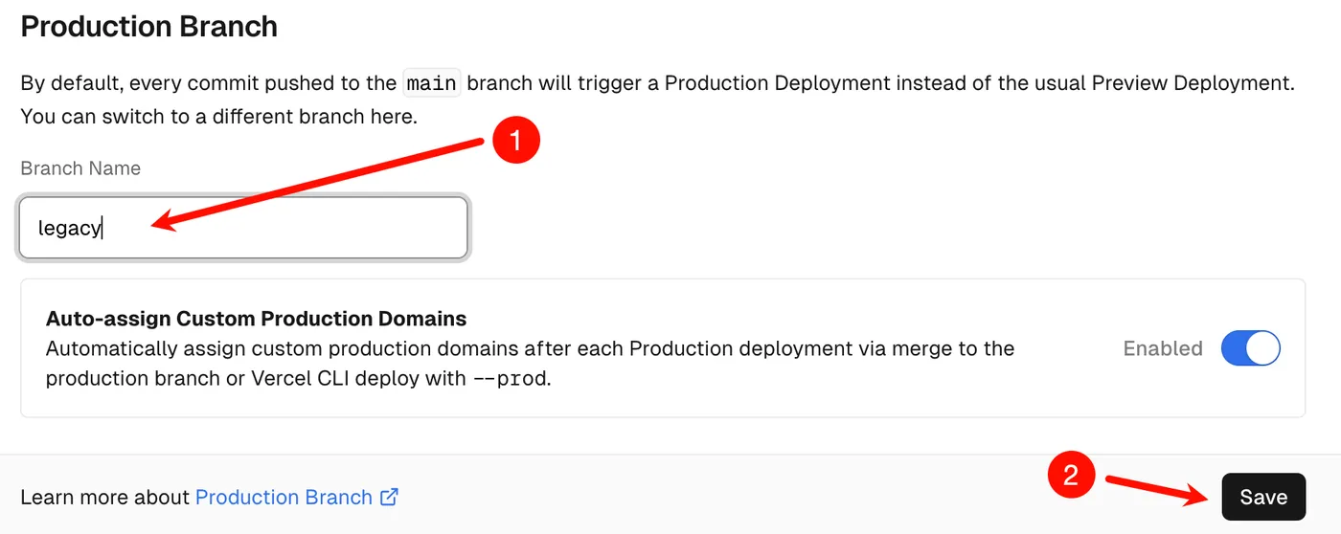Screen dimensions: 1341x534
Task: Click the "--prod" flag text
Action: [x=511, y=378]
